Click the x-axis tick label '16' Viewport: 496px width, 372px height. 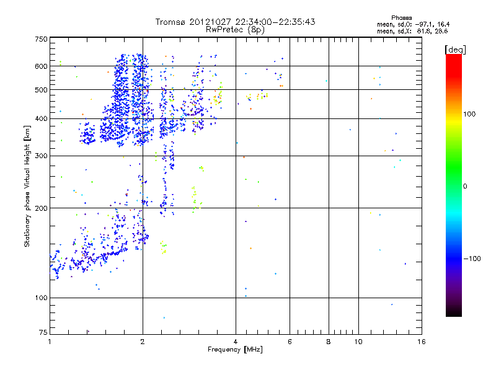click(422, 342)
